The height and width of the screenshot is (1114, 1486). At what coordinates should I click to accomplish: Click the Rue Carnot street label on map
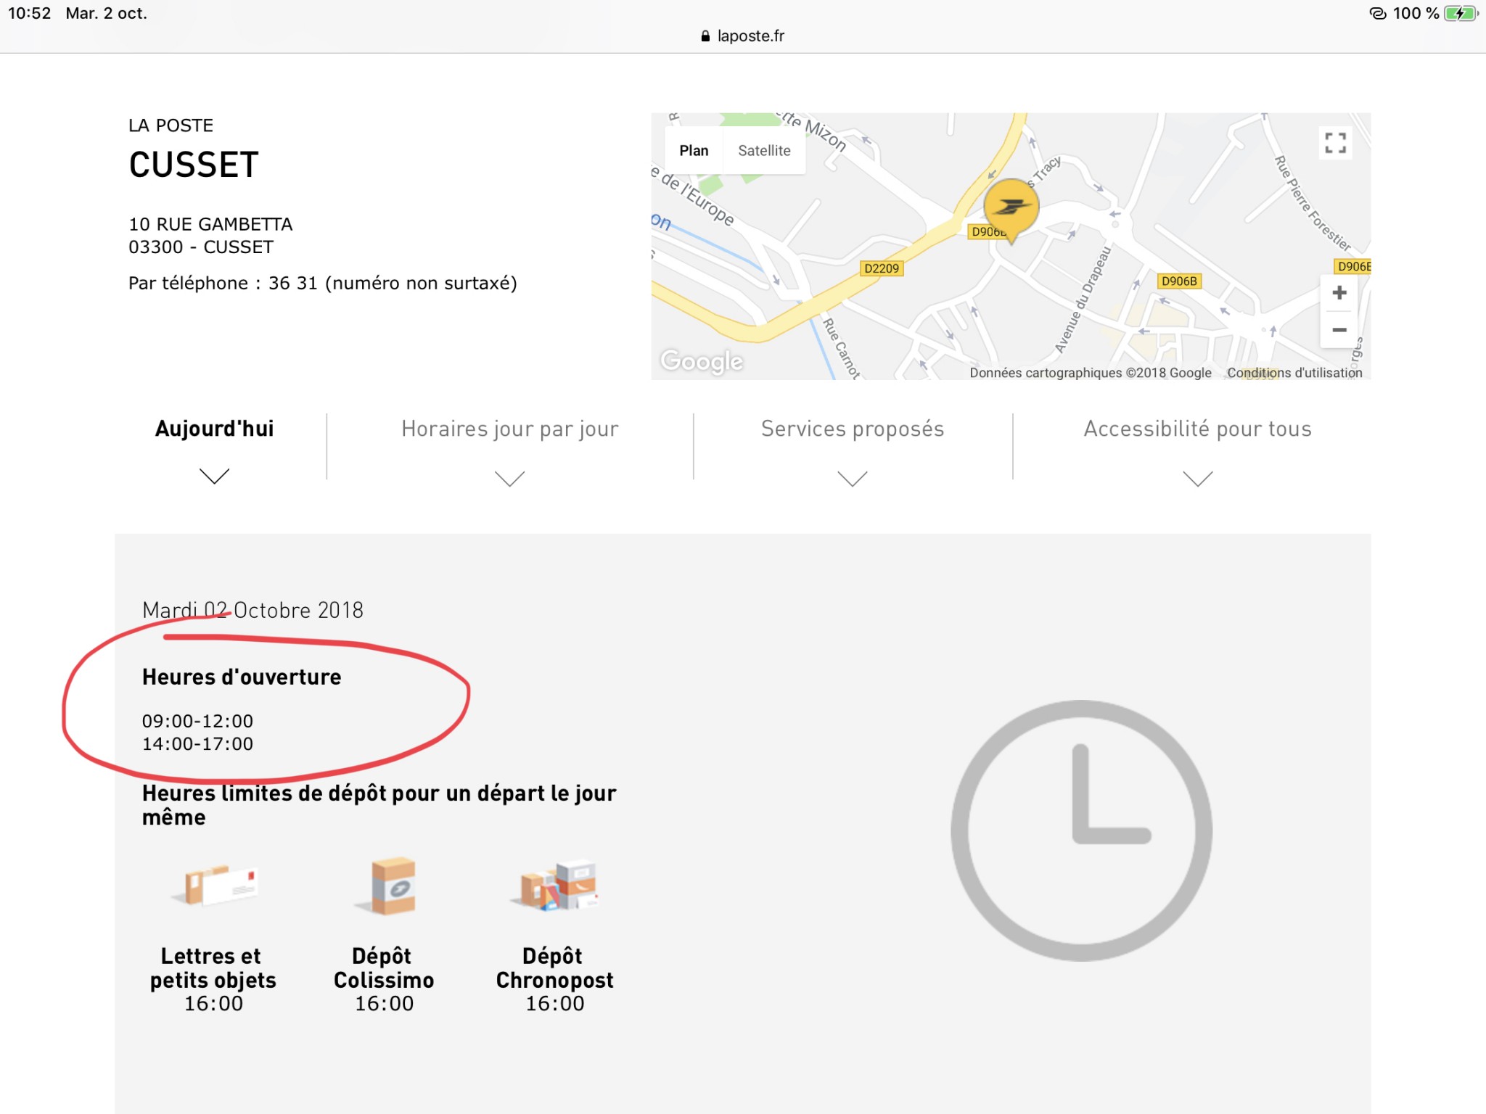pos(841,348)
